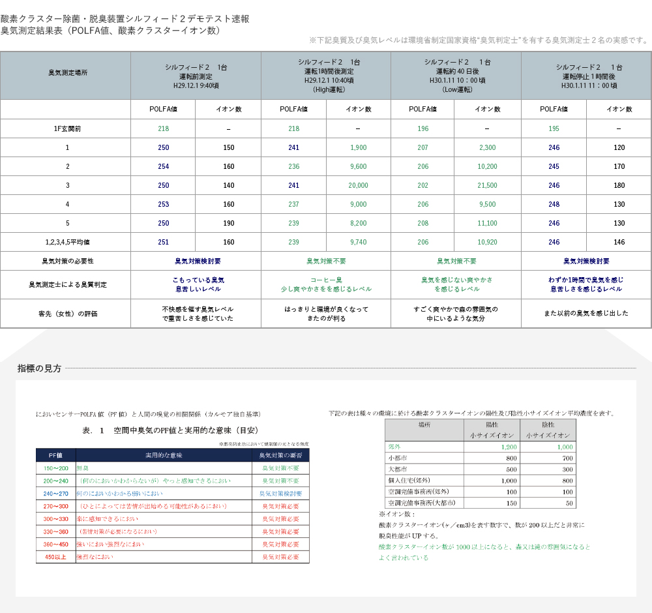This screenshot has height=613, width=652.
Task: Click the POLFA value 195
Action: pos(554,129)
